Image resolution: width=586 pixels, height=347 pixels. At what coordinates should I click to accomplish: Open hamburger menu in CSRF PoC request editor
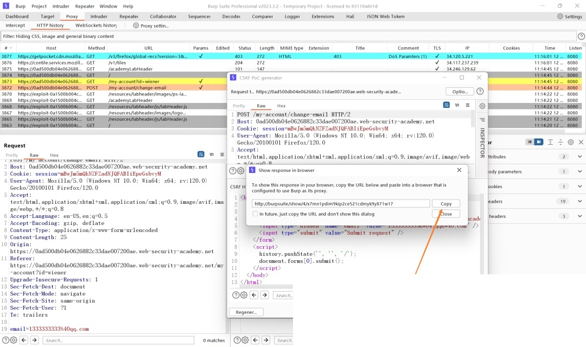click(x=468, y=105)
